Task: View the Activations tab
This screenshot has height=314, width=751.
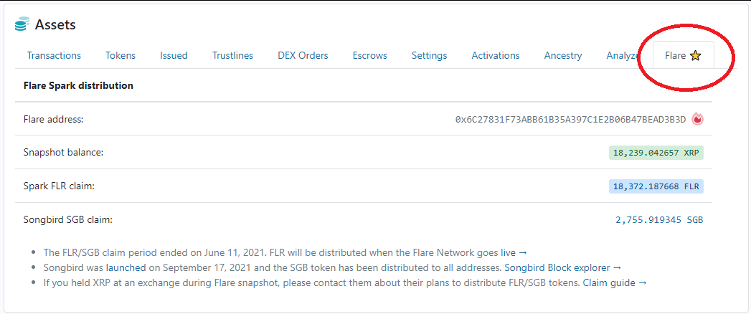Action: (x=495, y=55)
